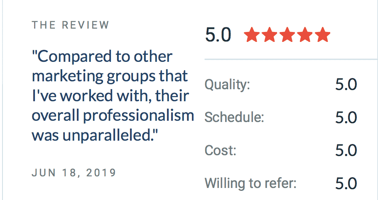The width and height of the screenshot is (378, 200).
Task: Click the "Willing to refer:" label
Action: (x=250, y=183)
